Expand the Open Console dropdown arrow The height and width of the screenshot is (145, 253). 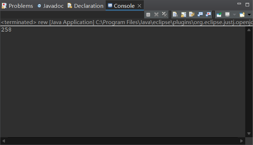click(x=249, y=15)
